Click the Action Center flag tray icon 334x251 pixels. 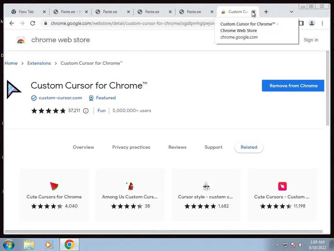click(293, 245)
